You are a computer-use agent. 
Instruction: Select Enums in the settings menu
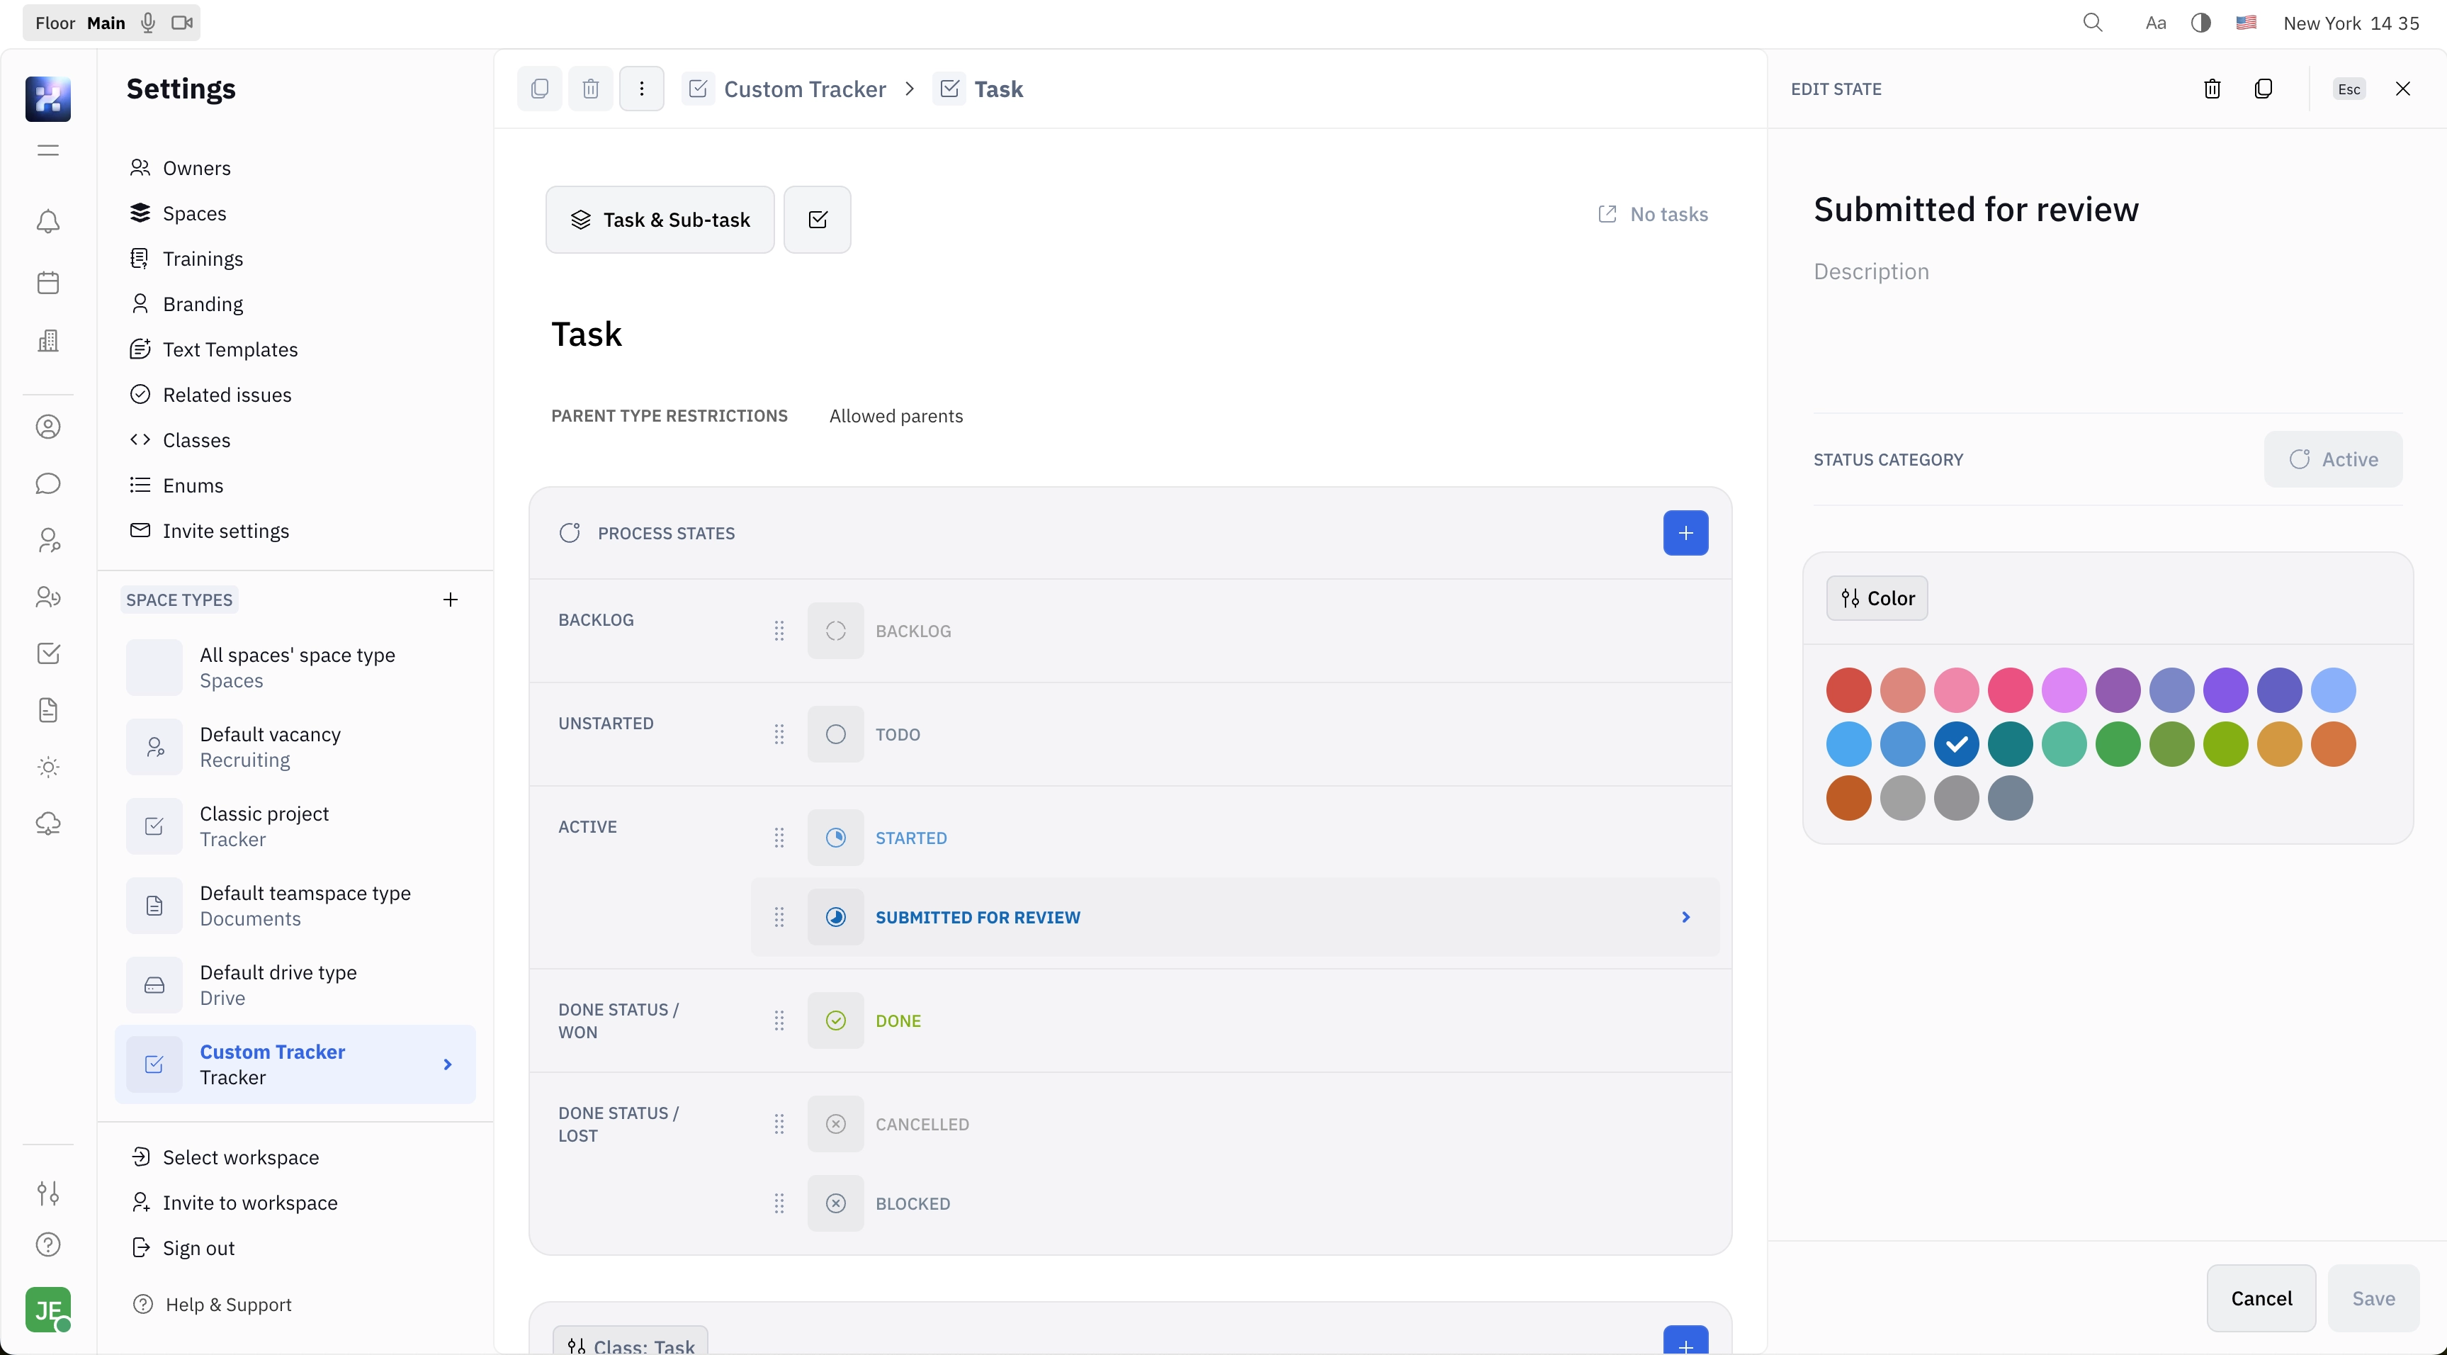click(193, 485)
